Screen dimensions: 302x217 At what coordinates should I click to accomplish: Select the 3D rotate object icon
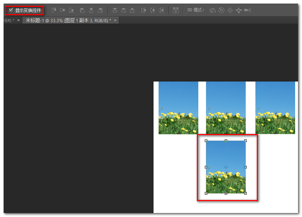pos(213,10)
